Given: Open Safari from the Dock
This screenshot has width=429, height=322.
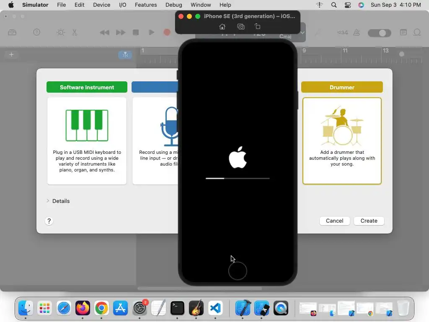Looking at the screenshot, I should tap(64, 308).
